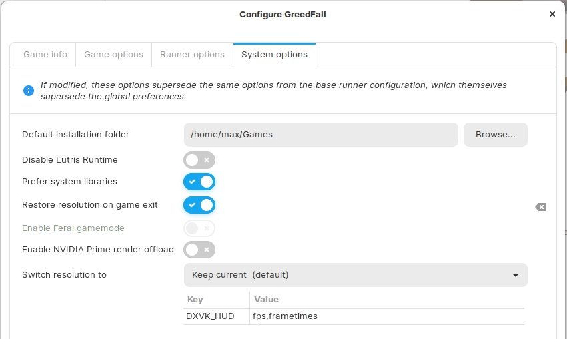The width and height of the screenshot is (567, 339).
Task: Click the System options tab
Action: point(274,55)
